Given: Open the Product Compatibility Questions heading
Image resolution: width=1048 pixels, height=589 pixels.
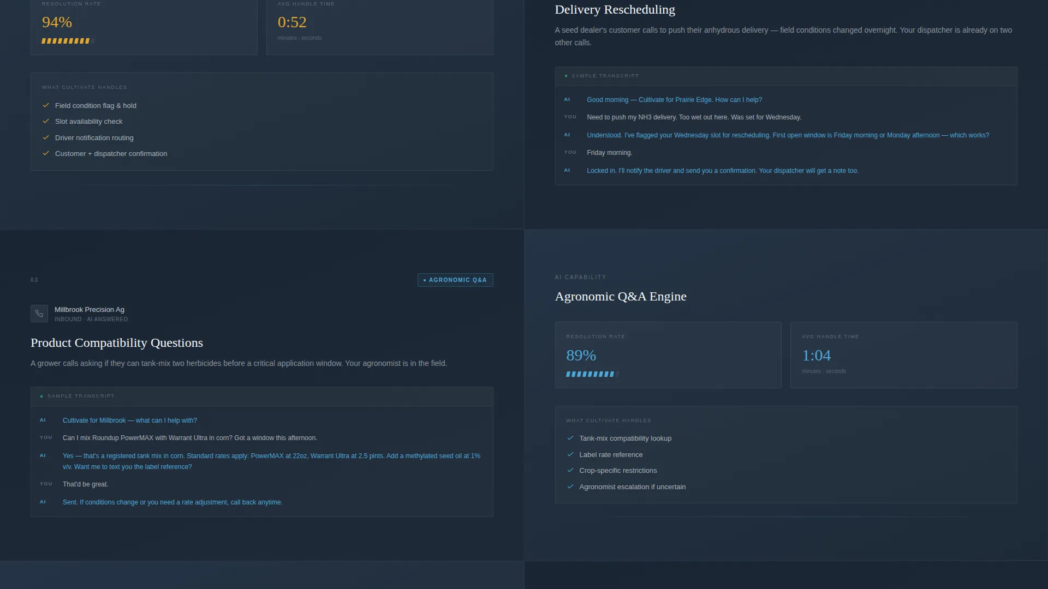Looking at the screenshot, I should coord(117,342).
